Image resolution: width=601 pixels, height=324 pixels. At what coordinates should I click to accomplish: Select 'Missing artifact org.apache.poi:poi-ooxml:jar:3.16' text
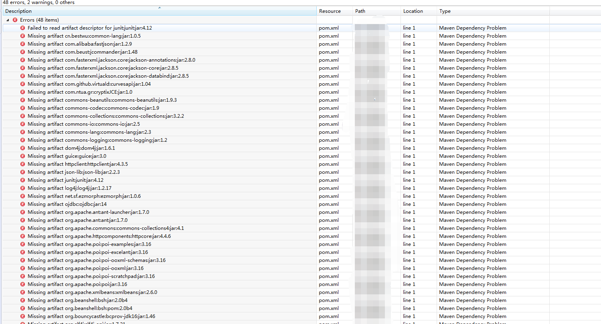pyautogui.click(x=85, y=268)
